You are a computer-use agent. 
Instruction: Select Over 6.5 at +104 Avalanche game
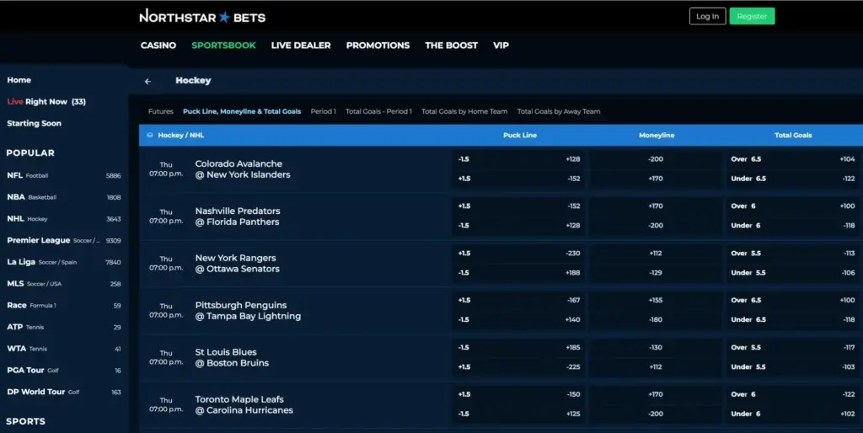792,159
